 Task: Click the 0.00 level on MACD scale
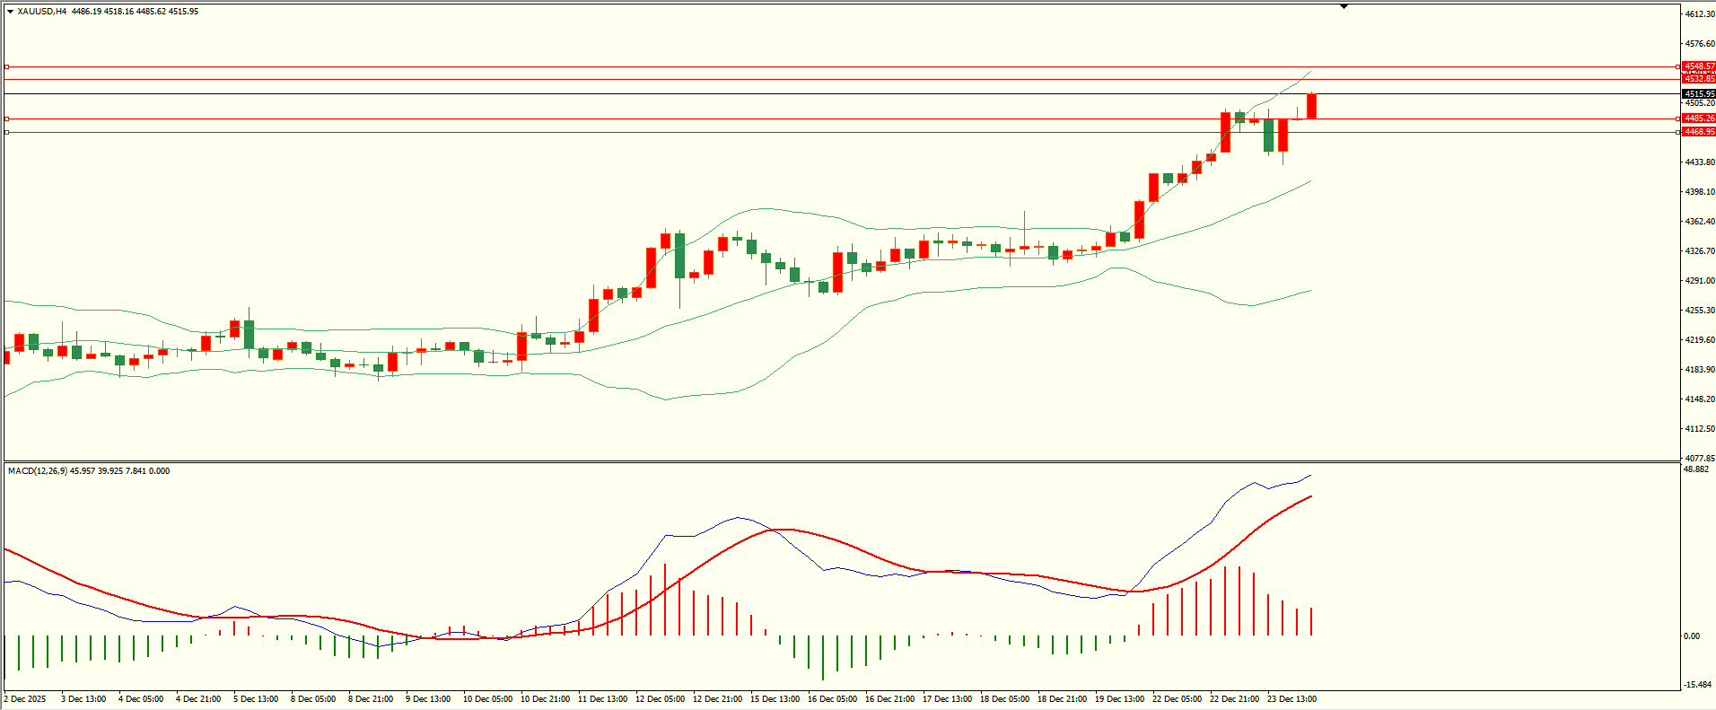pos(1691,636)
